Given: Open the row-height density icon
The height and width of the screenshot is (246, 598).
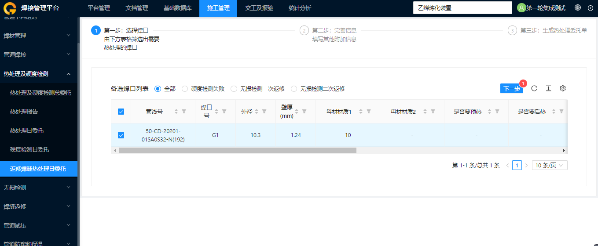Looking at the screenshot, I should pos(548,88).
